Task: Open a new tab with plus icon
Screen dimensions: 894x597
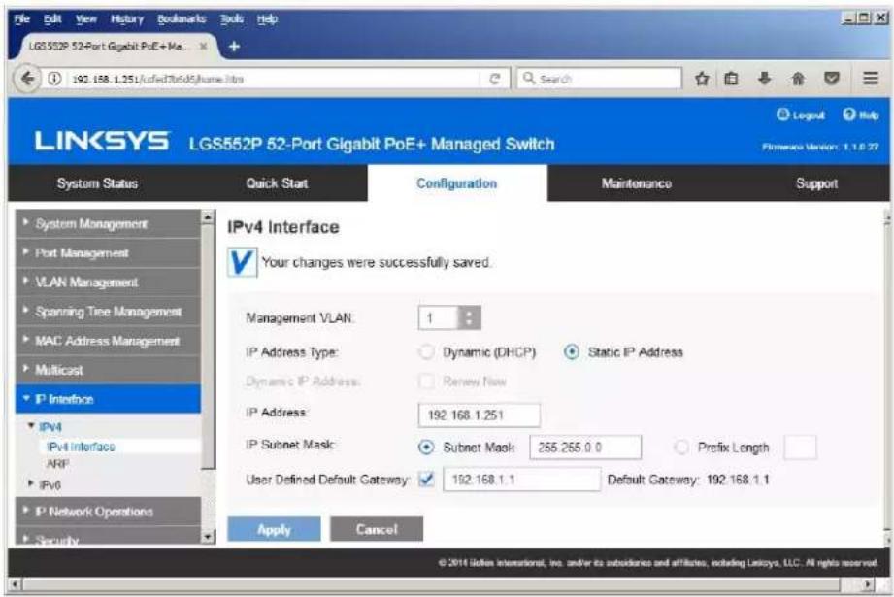Action: click(234, 47)
